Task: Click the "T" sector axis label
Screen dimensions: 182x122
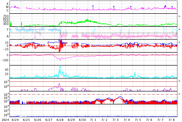Action: (x=7, y=30)
